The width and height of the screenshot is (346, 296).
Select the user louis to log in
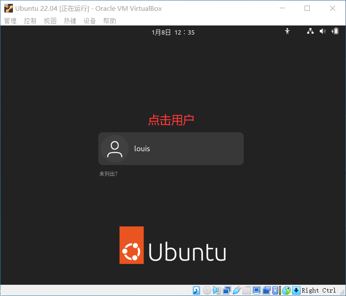[x=171, y=148]
